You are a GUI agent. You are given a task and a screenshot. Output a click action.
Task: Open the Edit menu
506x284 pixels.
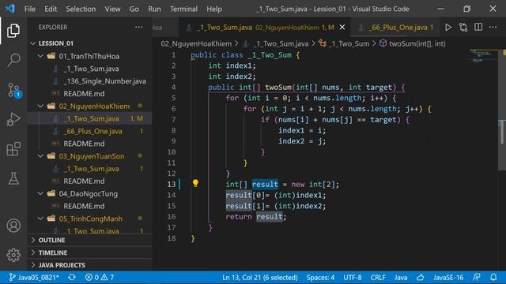[51, 9]
